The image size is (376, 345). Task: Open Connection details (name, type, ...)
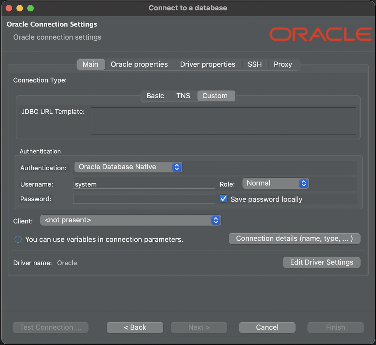[x=295, y=239]
